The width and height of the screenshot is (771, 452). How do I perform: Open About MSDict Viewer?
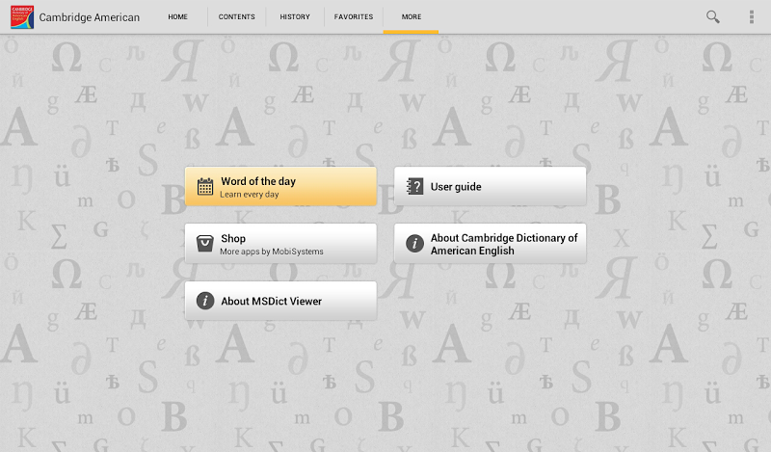(280, 301)
